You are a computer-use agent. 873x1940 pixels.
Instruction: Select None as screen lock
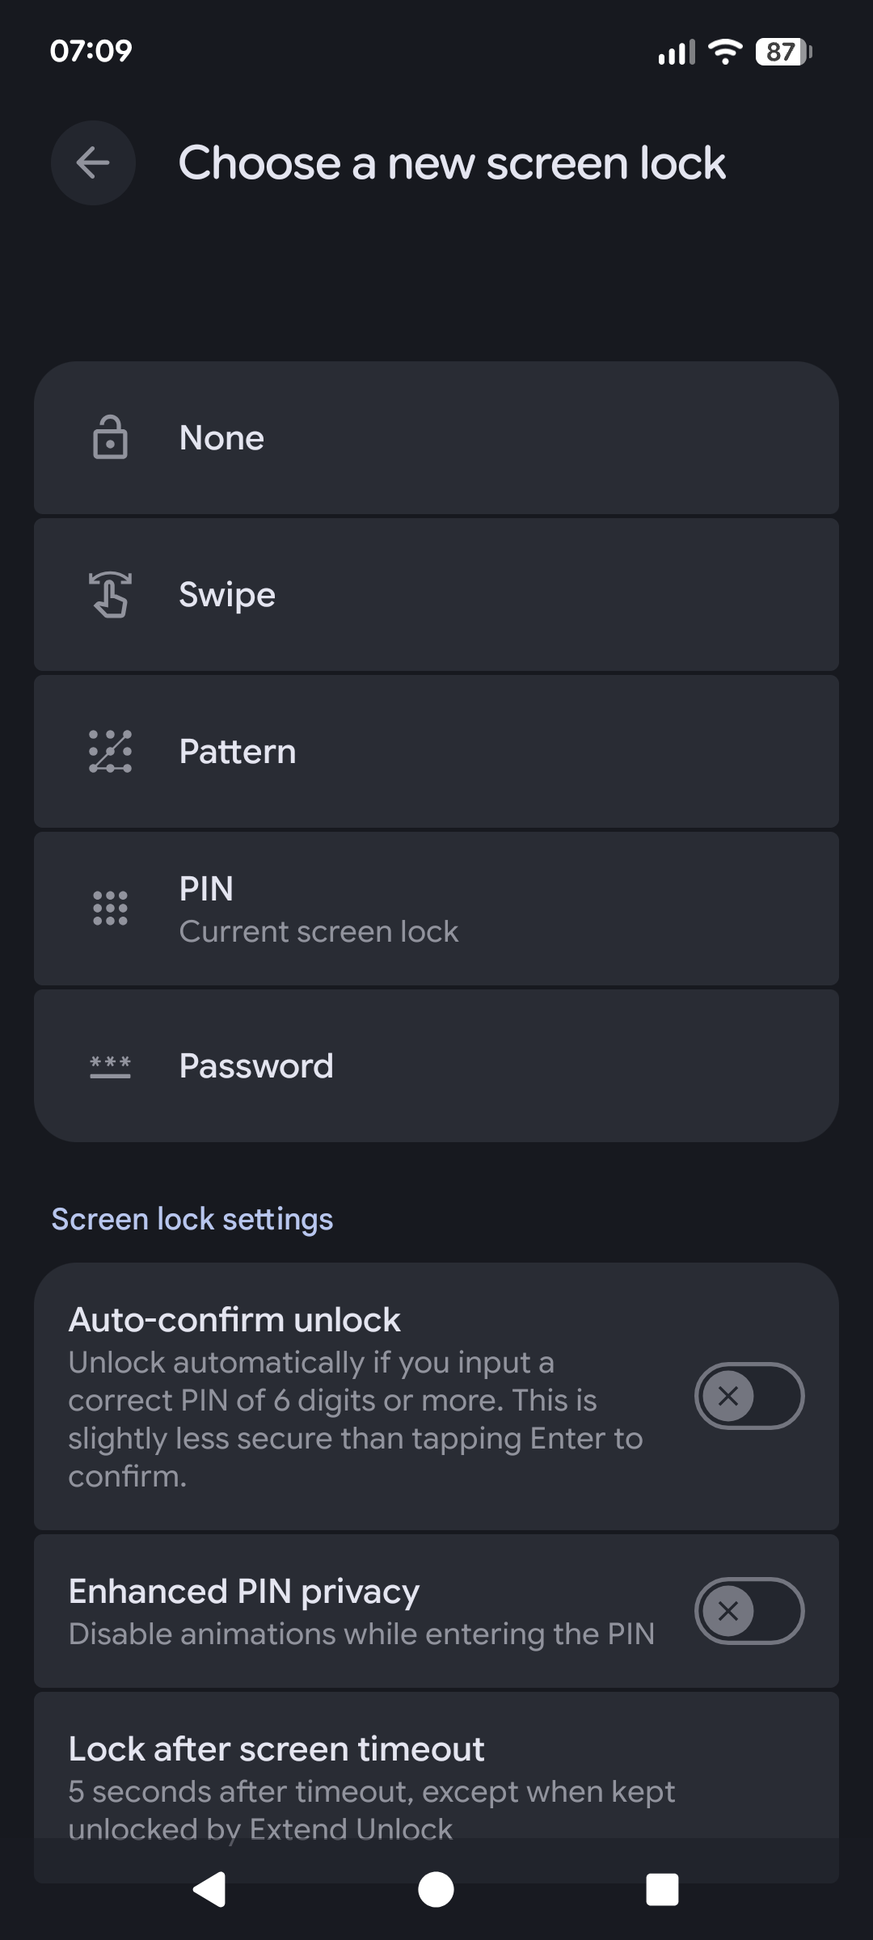(436, 437)
